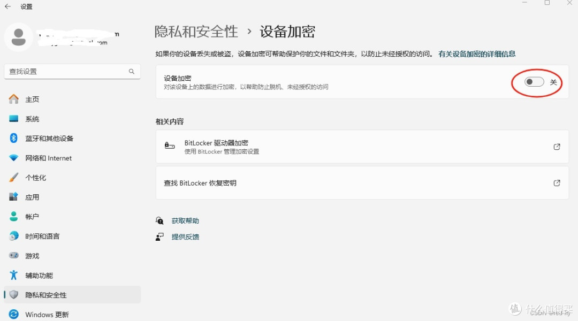Viewport: 578px width, 321px height.
Task: Click the 个性化 paintbrush icon
Action: coord(13,177)
